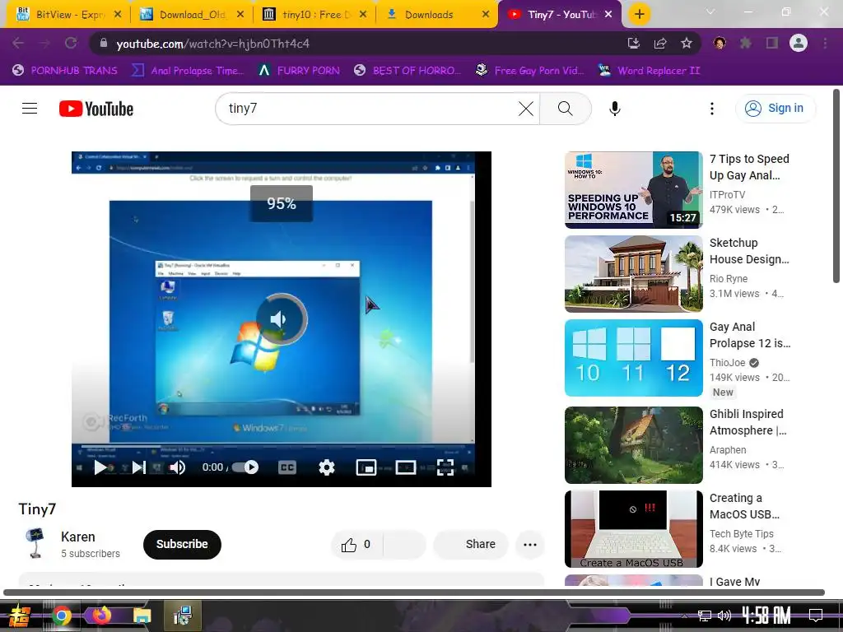Viewport: 843px width, 632px height.
Task: Open Chrome from the taskbar
Action: point(62,616)
